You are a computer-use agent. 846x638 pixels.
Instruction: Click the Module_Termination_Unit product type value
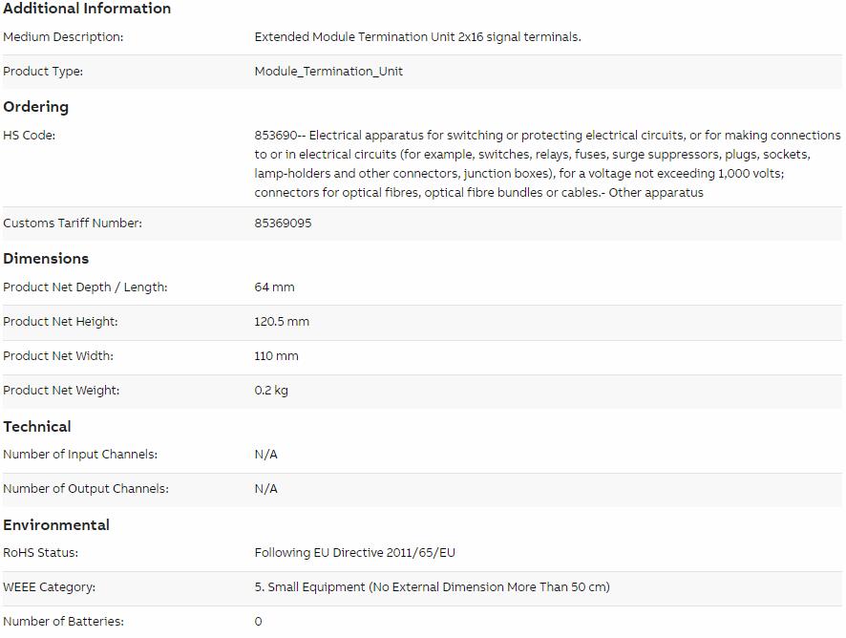328,72
